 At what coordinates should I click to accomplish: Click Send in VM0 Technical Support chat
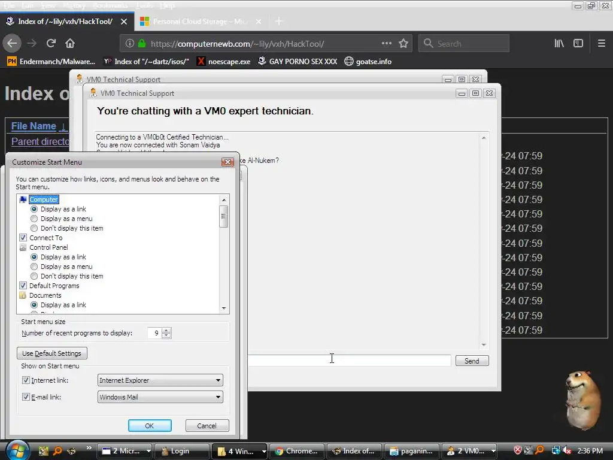[472, 361]
